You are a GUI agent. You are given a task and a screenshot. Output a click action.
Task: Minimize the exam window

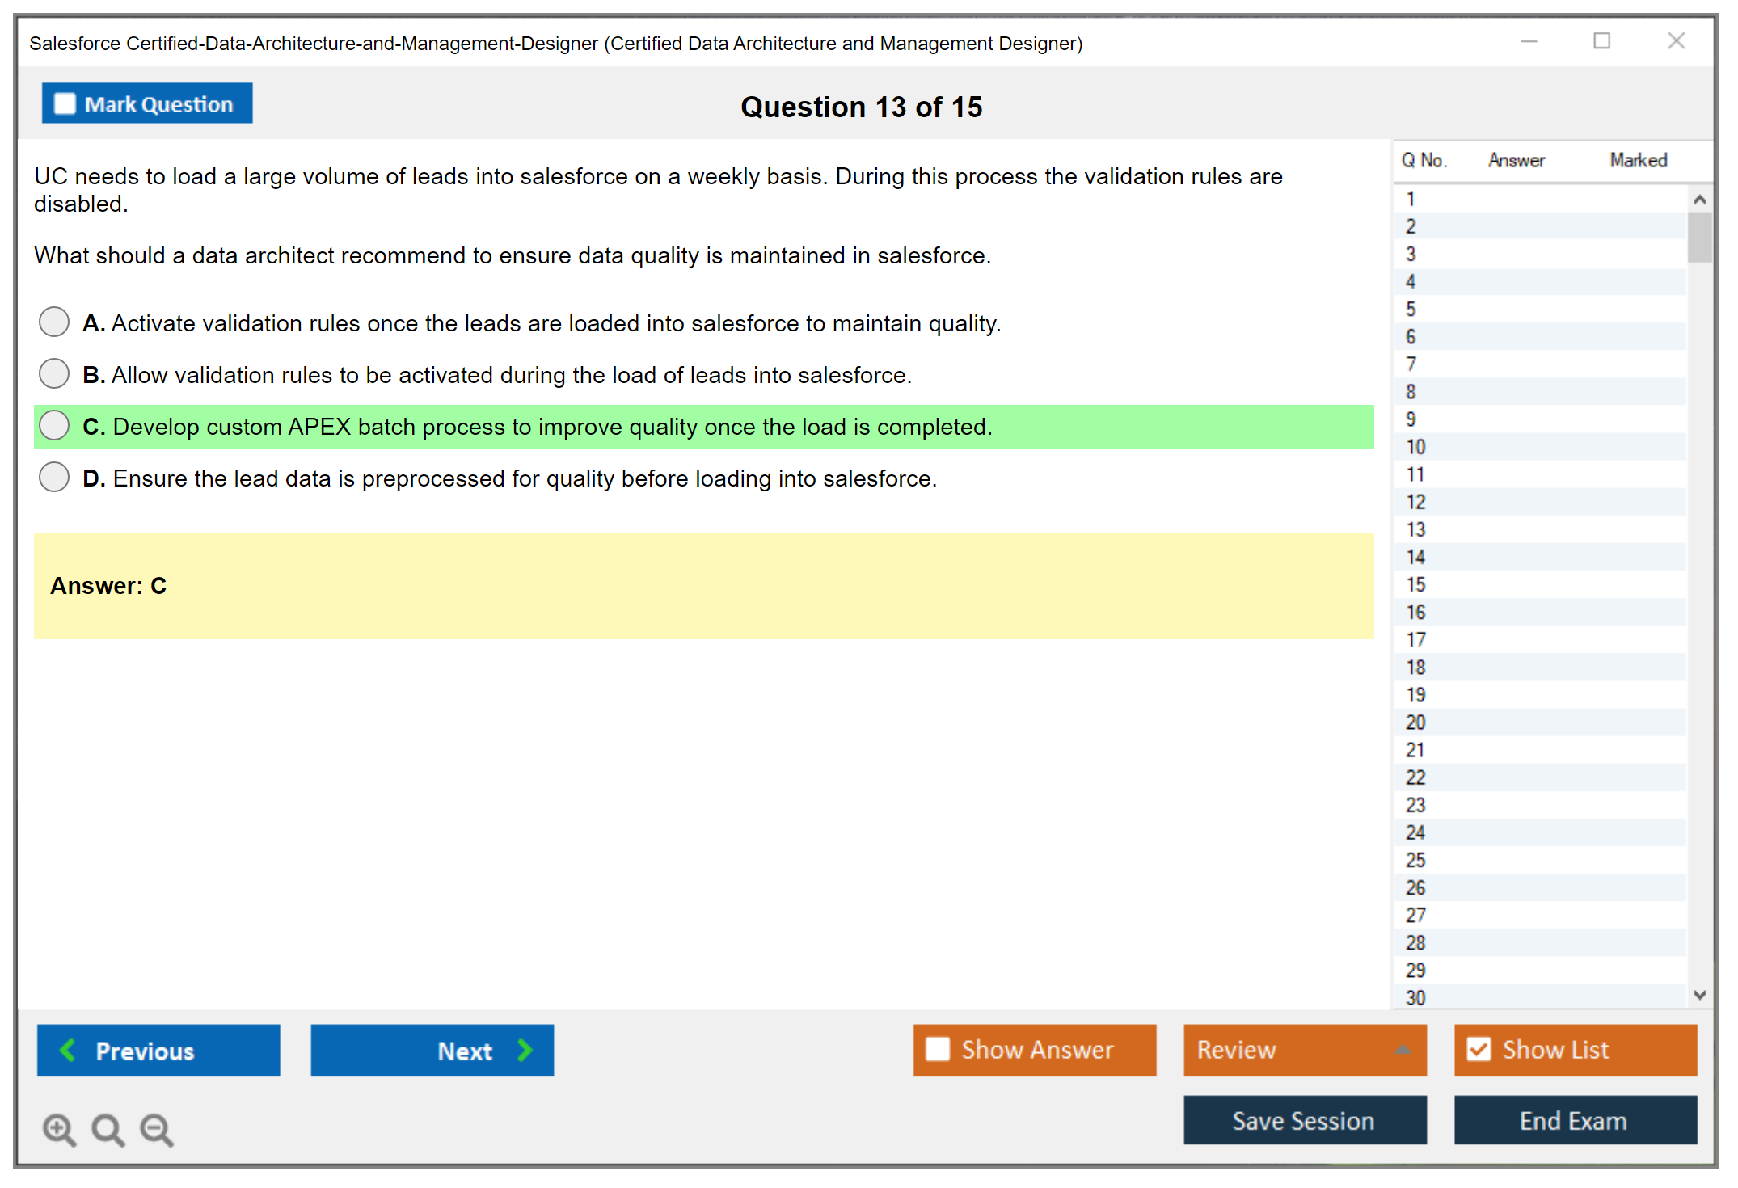[1529, 41]
